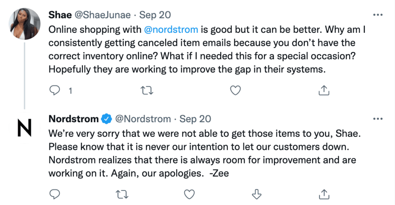This screenshot has width=395, height=205.
Task: Share Shae's tweet using share icon
Action: pyautogui.click(x=324, y=91)
